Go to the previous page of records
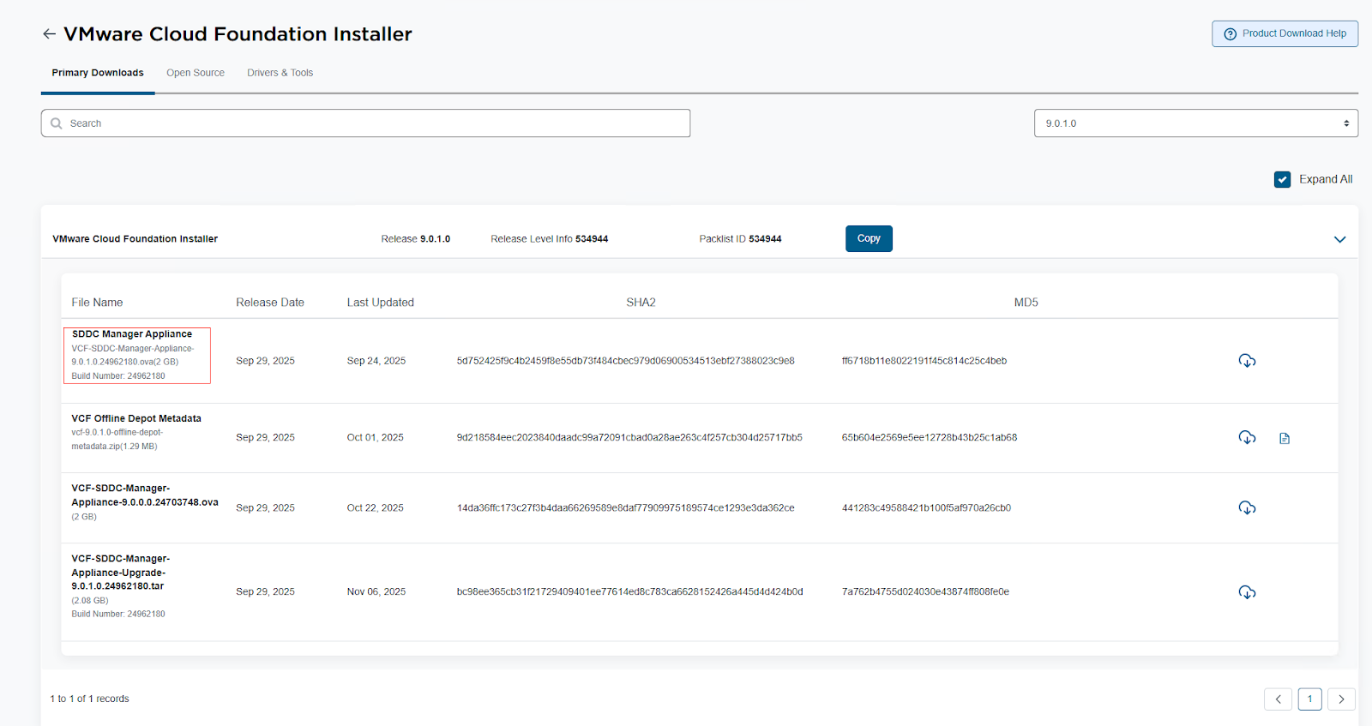 1278,699
